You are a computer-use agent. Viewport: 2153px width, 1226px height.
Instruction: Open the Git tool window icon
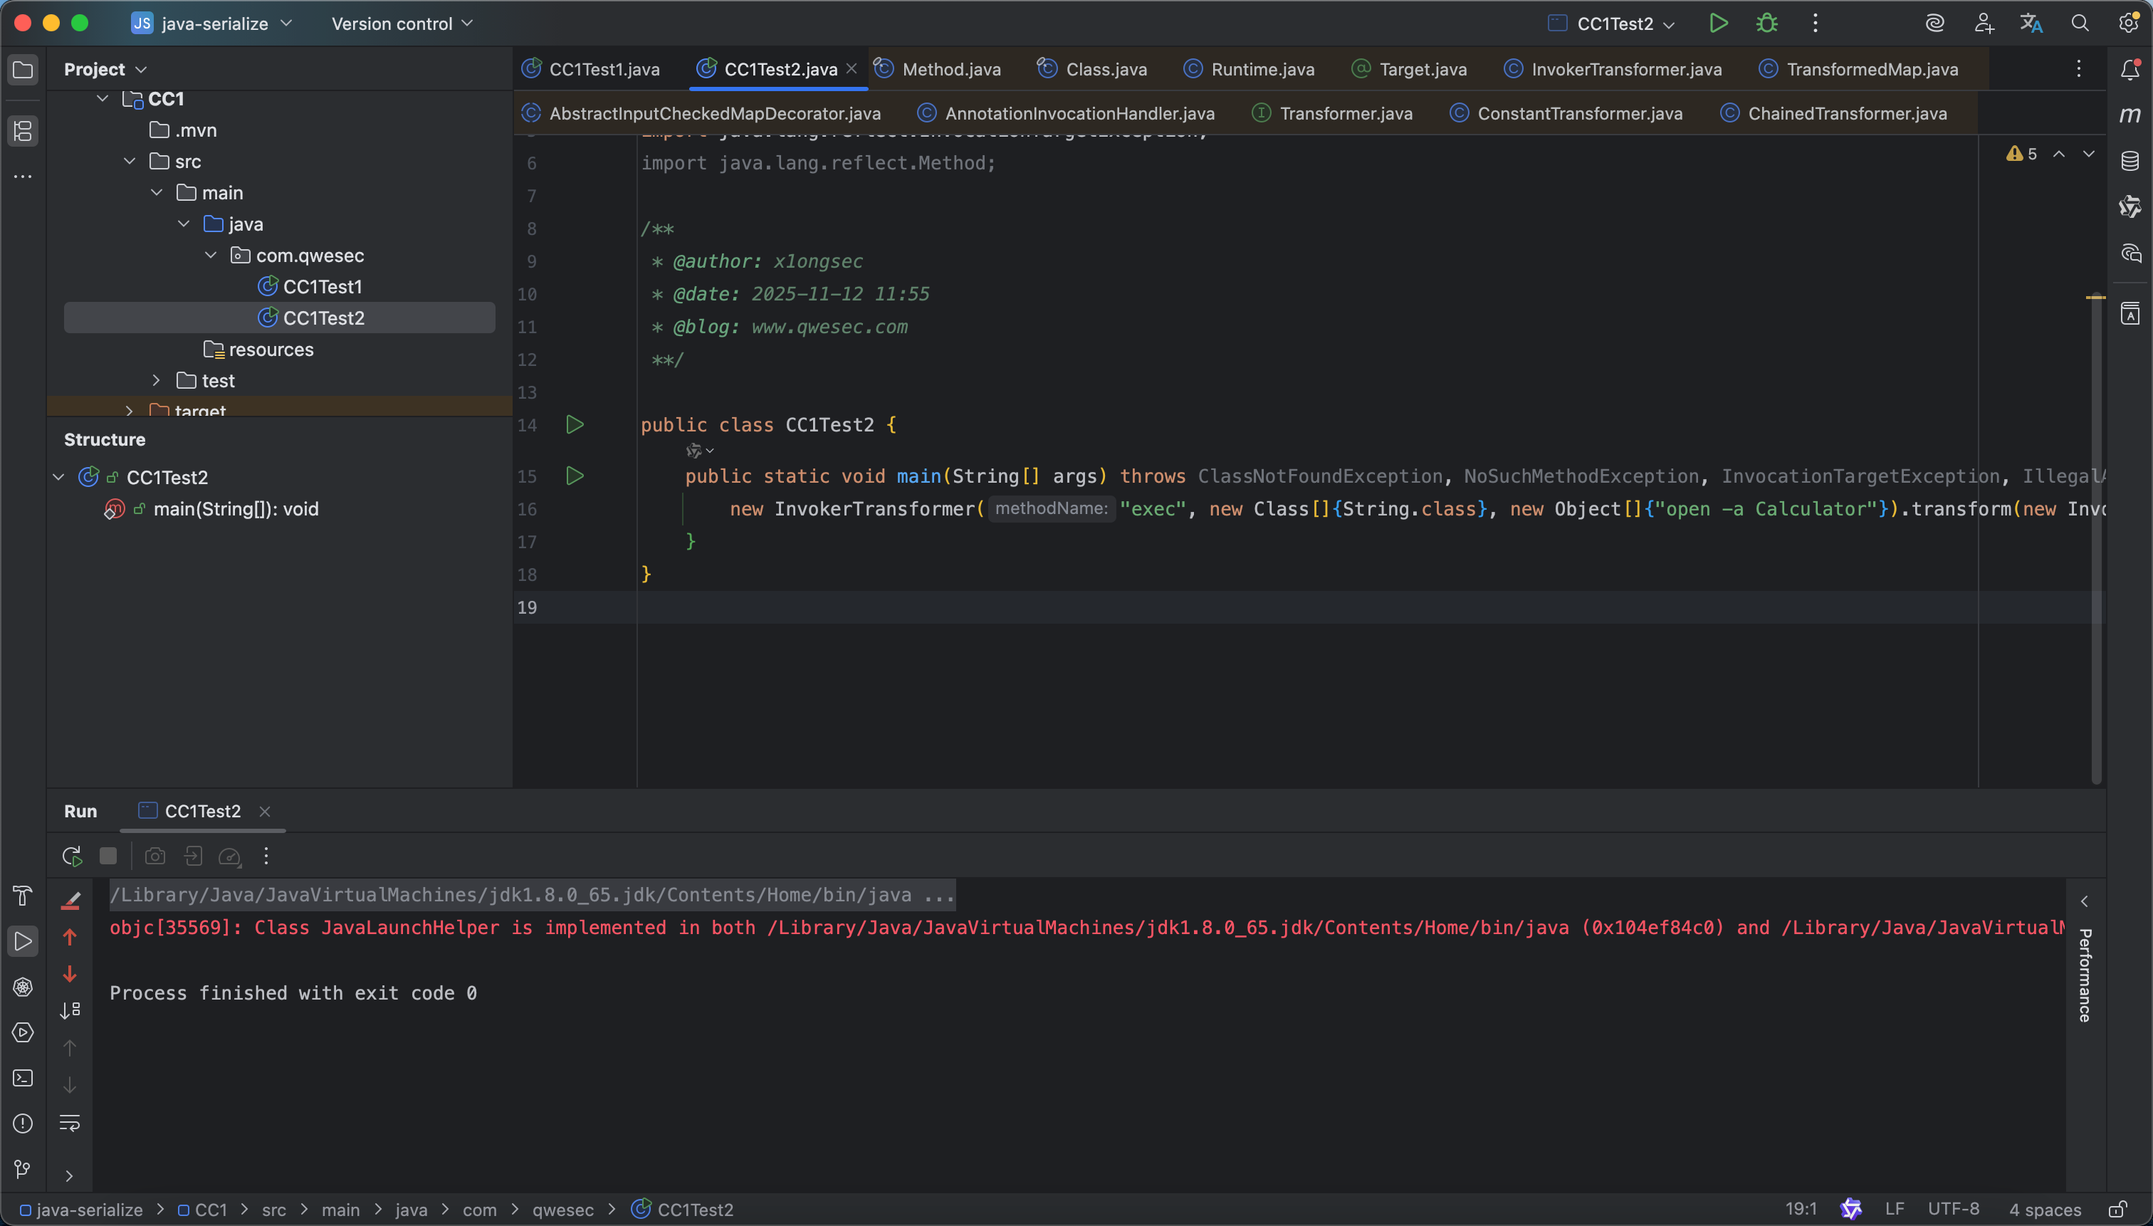click(23, 1169)
